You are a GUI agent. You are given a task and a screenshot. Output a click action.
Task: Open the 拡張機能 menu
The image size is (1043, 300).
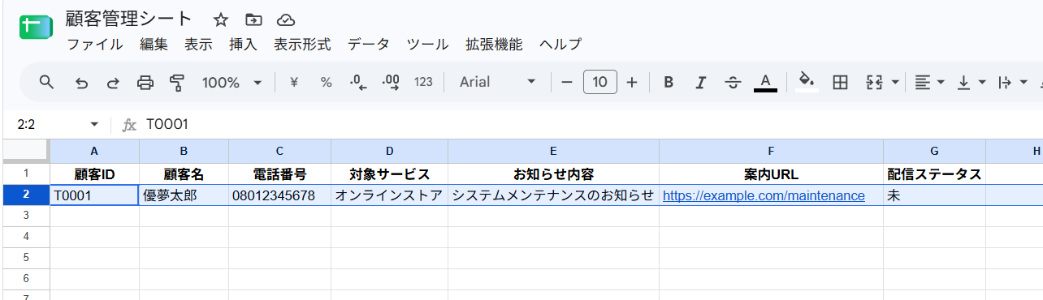click(494, 45)
